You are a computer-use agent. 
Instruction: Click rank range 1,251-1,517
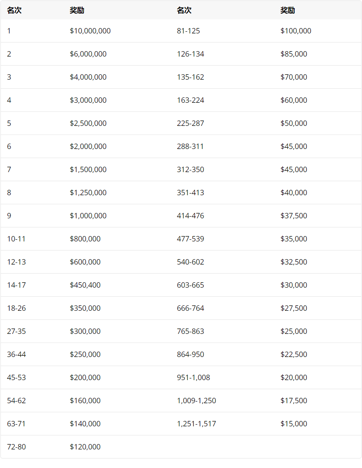click(196, 424)
